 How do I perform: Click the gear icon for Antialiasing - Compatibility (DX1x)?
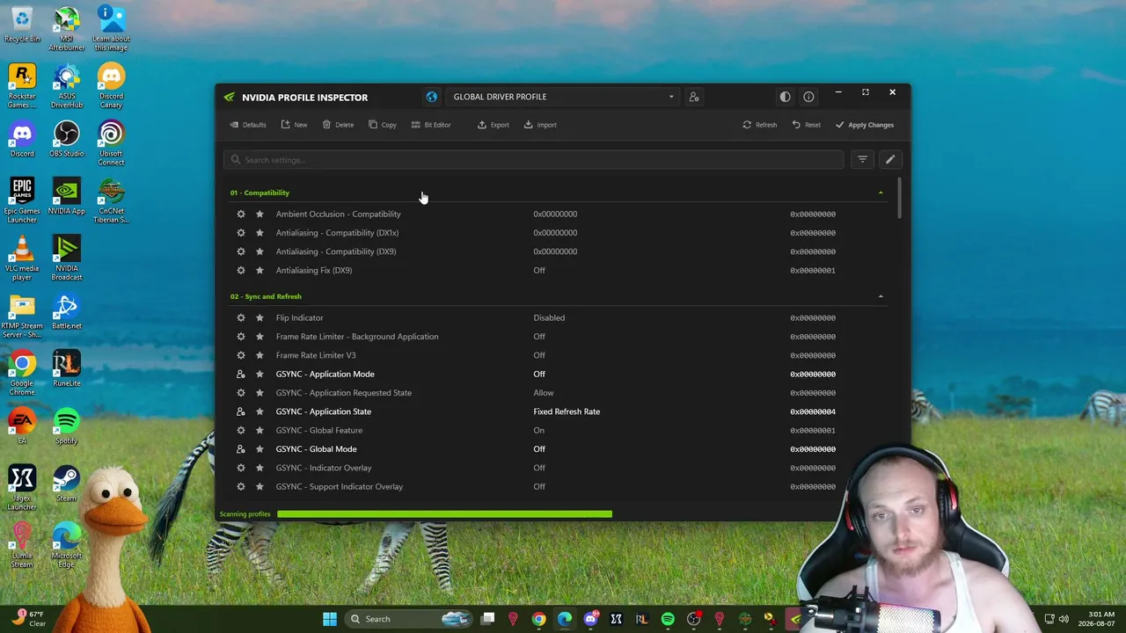(241, 233)
